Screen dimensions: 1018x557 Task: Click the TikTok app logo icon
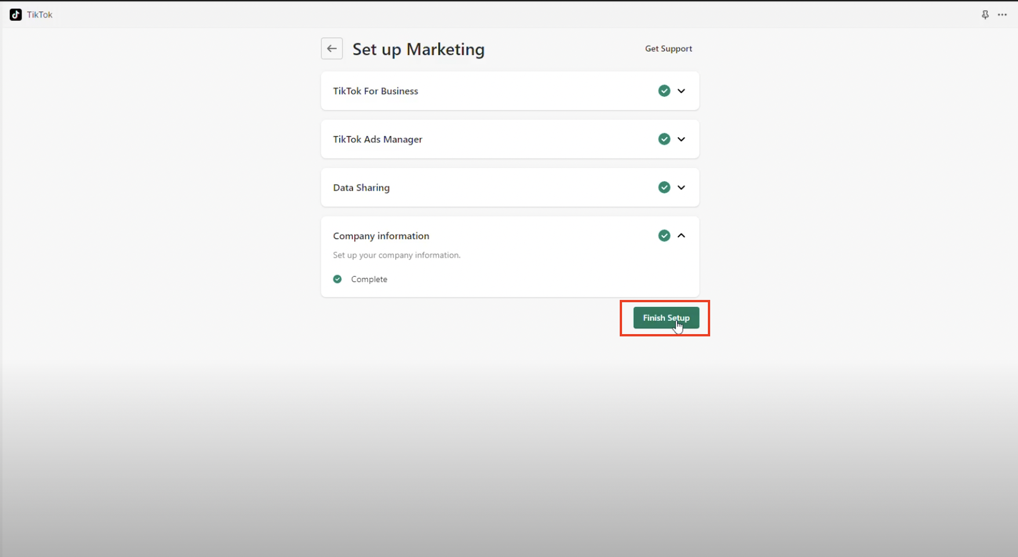pyautogui.click(x=16, y=14)
